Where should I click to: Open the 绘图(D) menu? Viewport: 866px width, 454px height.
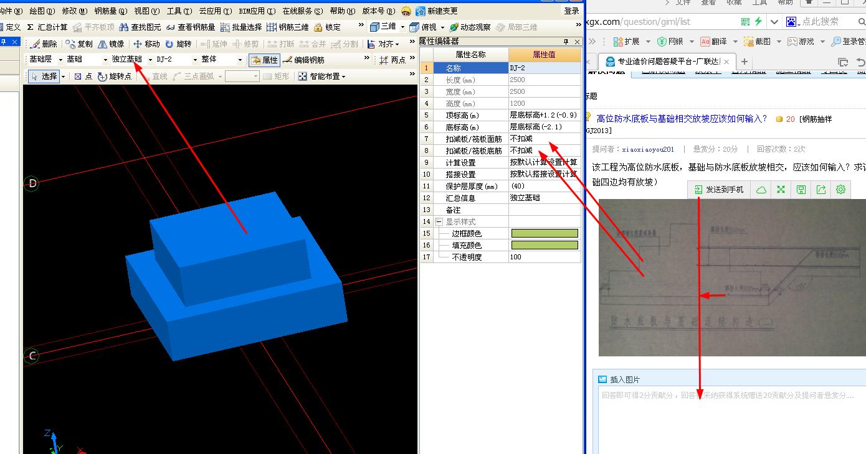pos(42,11)
